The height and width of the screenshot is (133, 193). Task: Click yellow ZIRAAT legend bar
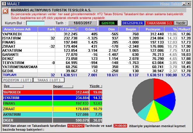pos(27,109)
